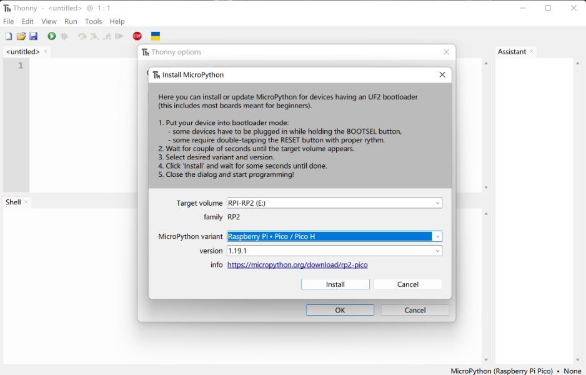Image resolution: width=586 pixels, height=375 pixels.
Task: Click the Step into toolbar icon
Action: pyautogui.click(x=94, y=36)
